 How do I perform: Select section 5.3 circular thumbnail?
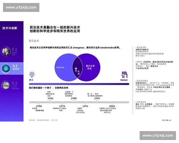[6, 85]
